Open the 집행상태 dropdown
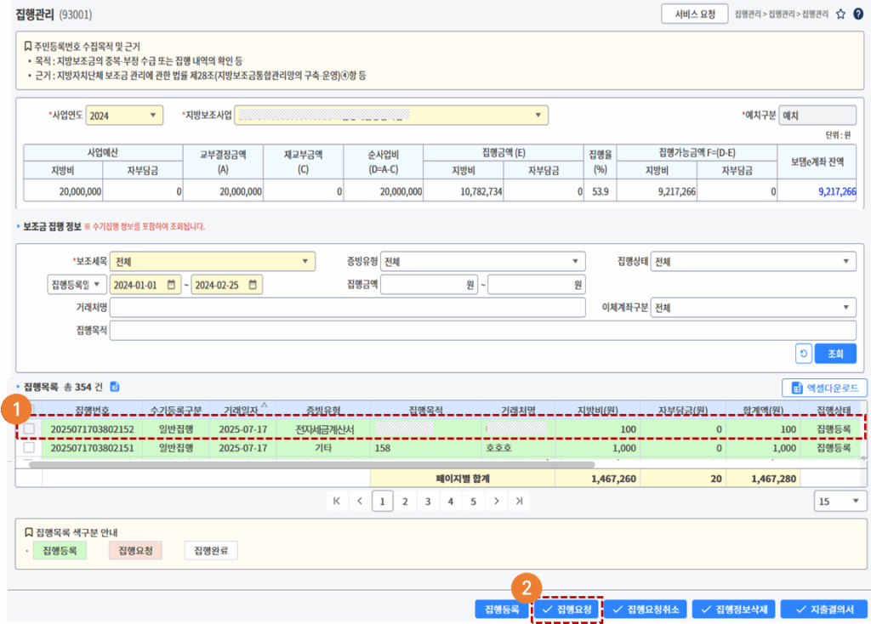 point(753,262)
